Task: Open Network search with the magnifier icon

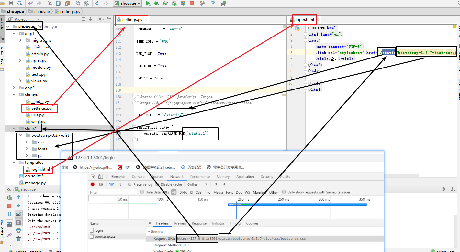Action: [119, 184]
